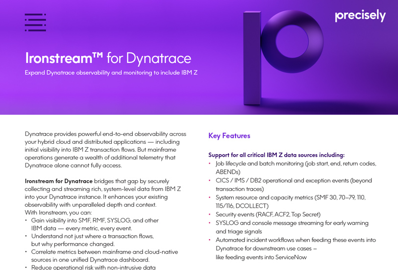The height and width of the screenshot is (270, 398).
Task: Select the 'Gain visibility into SMF, RMF' bullet
Action: pyautogui.click(x=95, y=224)
